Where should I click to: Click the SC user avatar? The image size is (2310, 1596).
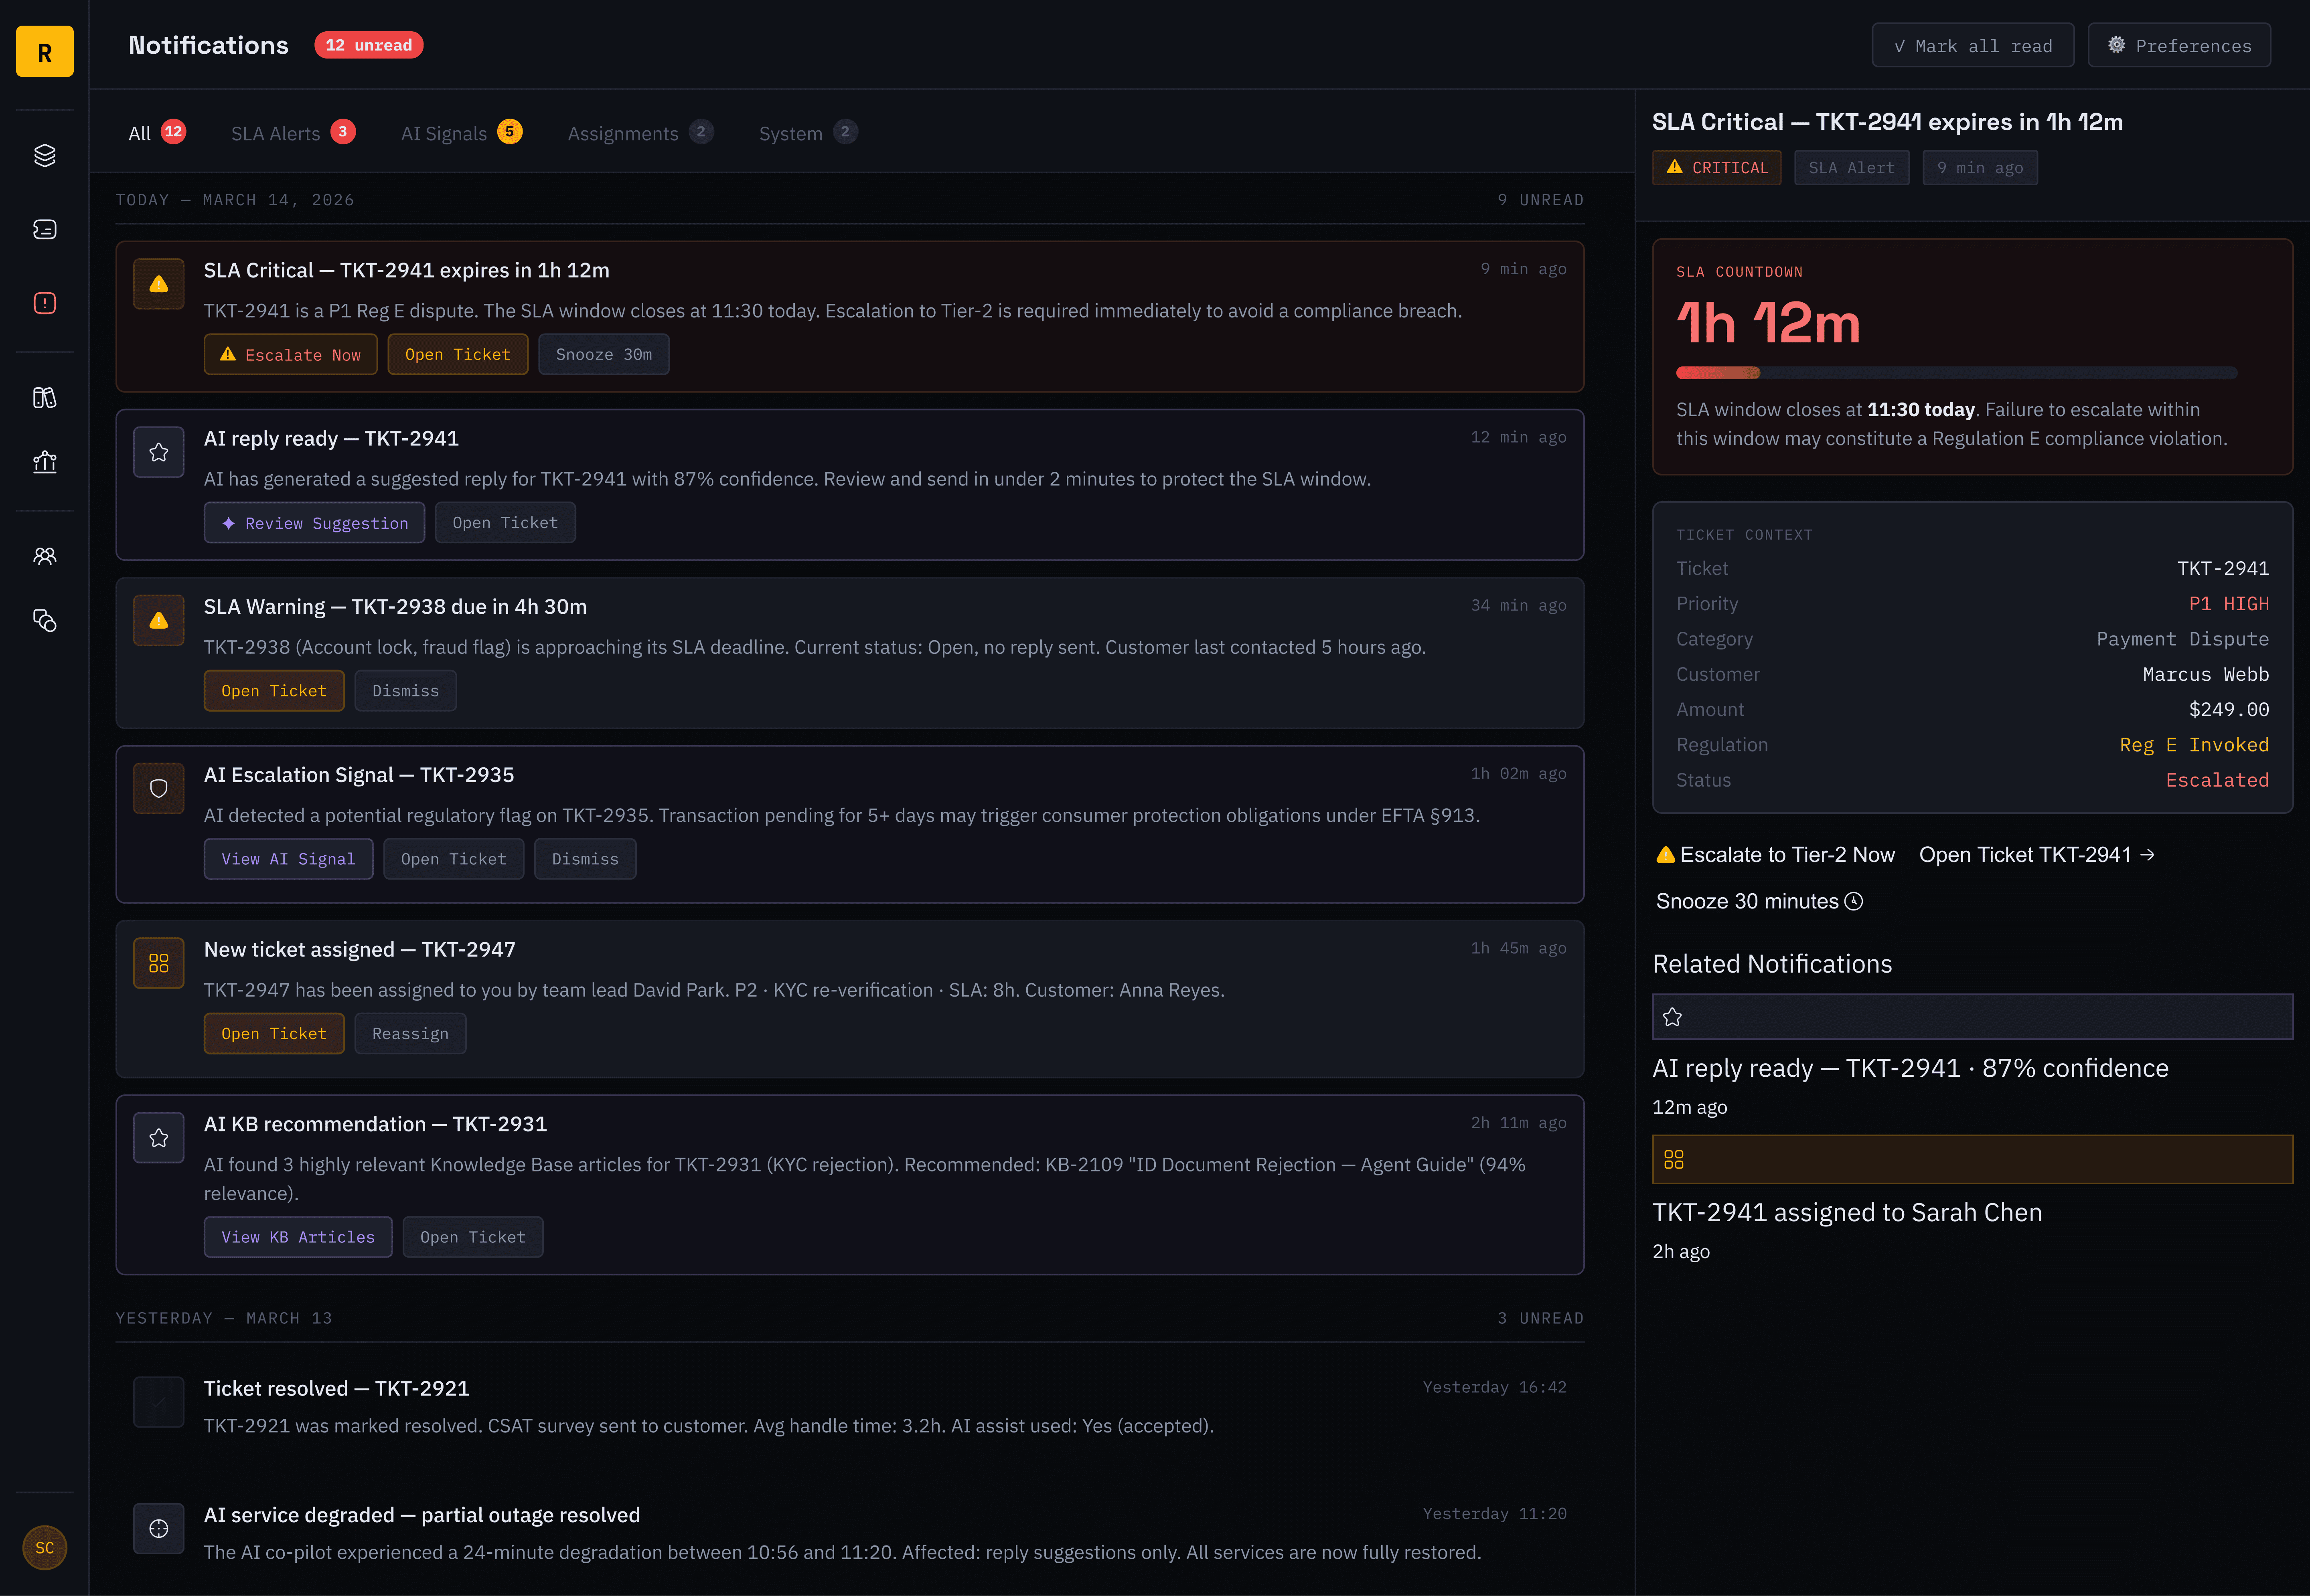click(45, 1547)
